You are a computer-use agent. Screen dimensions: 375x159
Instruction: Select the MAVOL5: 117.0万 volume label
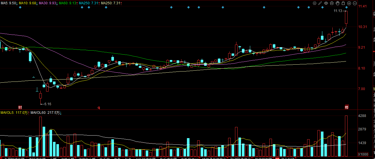click(x=15, y=113)
